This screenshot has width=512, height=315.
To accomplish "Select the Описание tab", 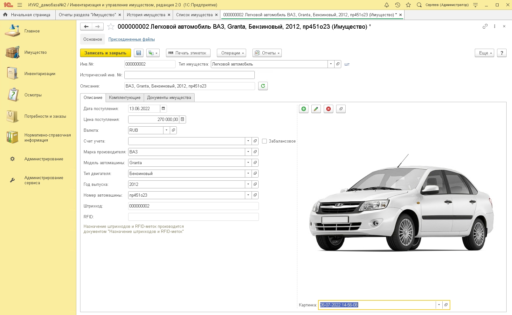I will click(x=93, y=98).
